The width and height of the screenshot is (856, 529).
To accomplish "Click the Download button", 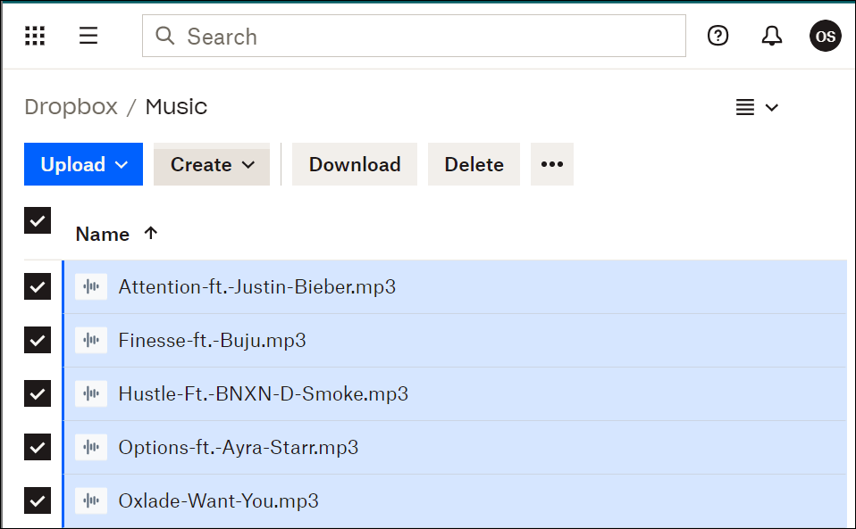I will [355, 164].
